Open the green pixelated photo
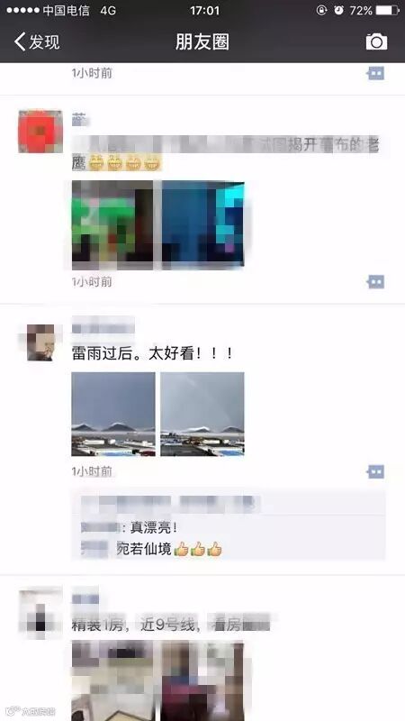Image resolution: width=405 pixels, height=721 pixels. click(112, 224)
